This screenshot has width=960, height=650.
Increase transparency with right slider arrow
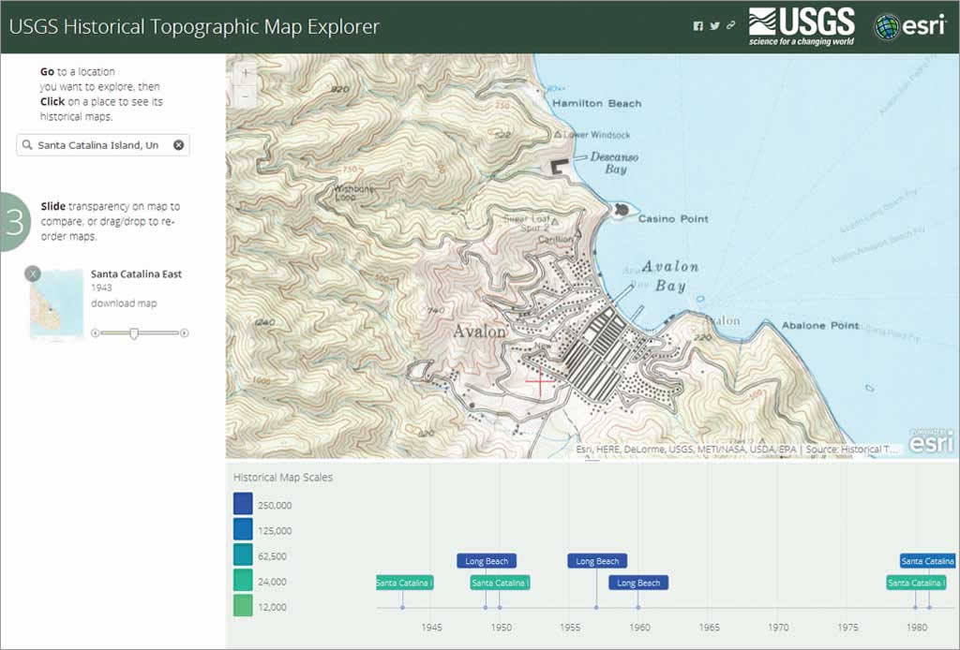click(x=185, y=333)
